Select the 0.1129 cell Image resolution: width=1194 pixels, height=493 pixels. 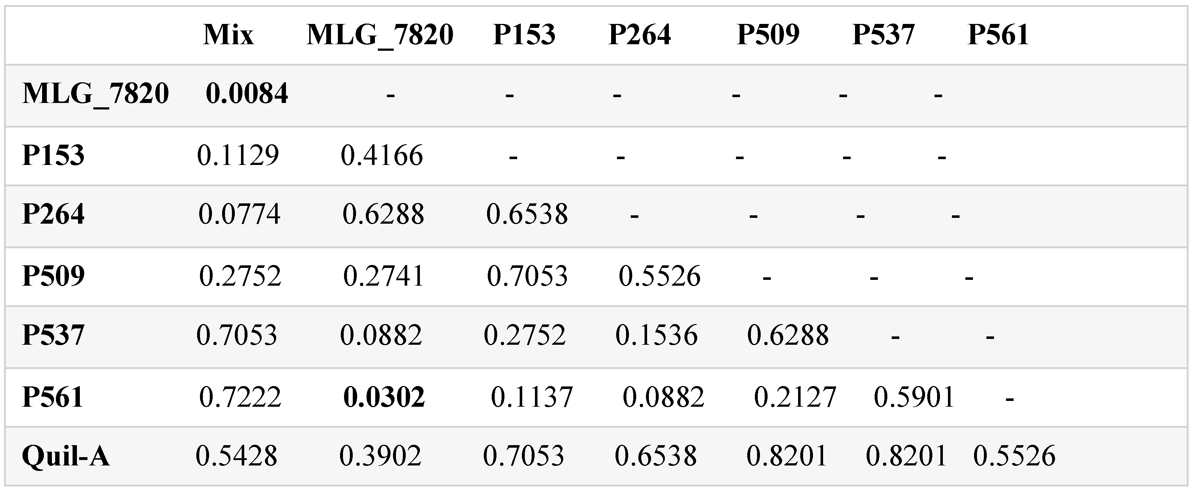238,155
